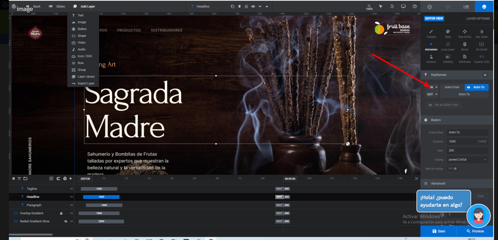Duplicate the Headline layer
The height and width of the screenshot is (240, 498).
coord(232,6)
